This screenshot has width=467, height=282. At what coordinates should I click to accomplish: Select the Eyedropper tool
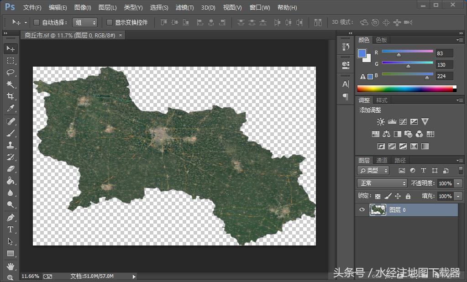click(10, 108)
